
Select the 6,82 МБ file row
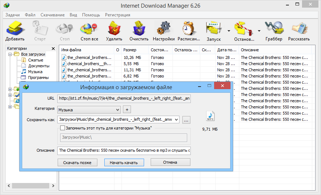pos(187,76)
